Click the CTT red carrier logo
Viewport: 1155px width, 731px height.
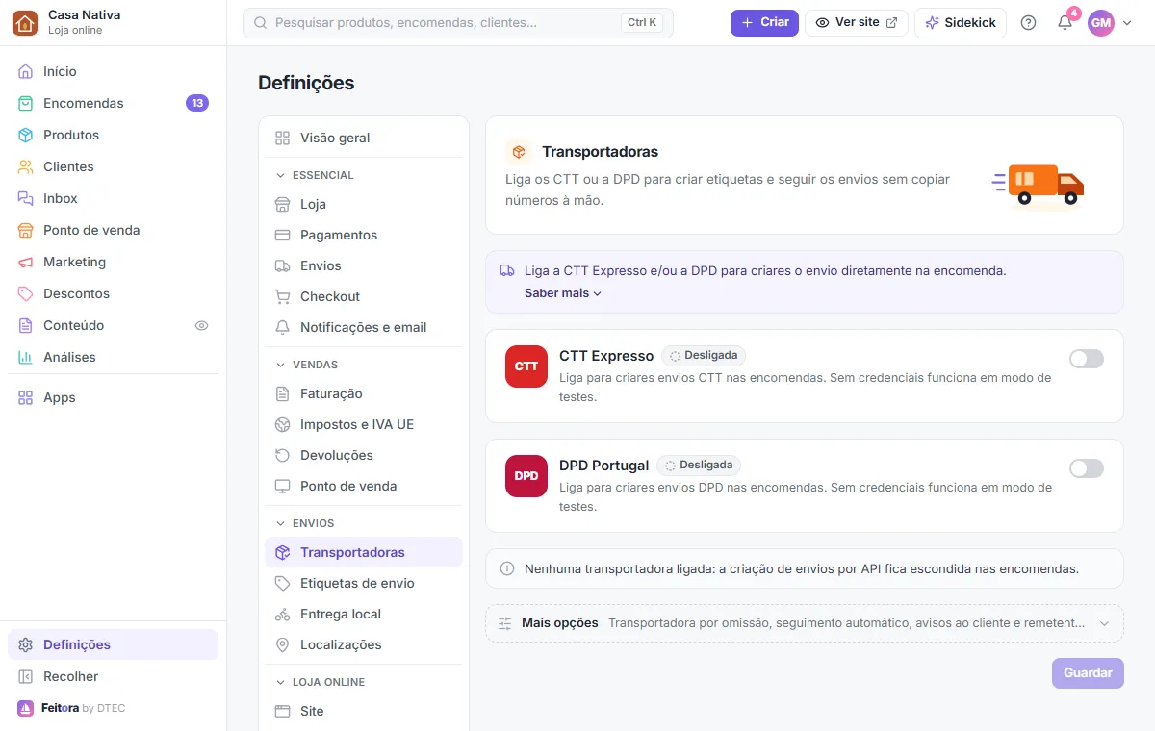[526, 366]
